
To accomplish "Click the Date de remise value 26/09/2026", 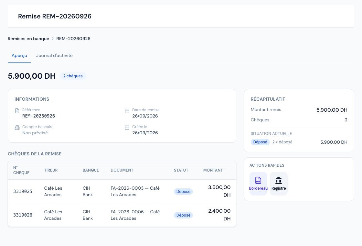I will coord(145,116).
